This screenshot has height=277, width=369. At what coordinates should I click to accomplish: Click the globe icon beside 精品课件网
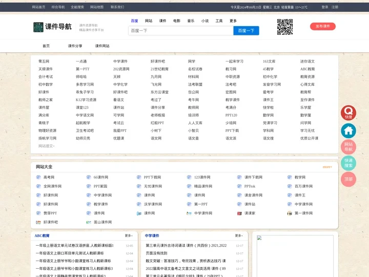click(x=189, y=186)
